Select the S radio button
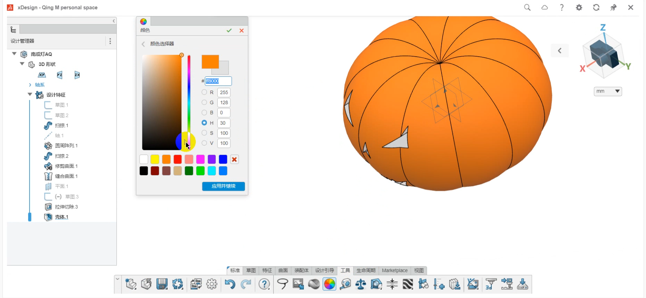 click(x=204, y=133)
